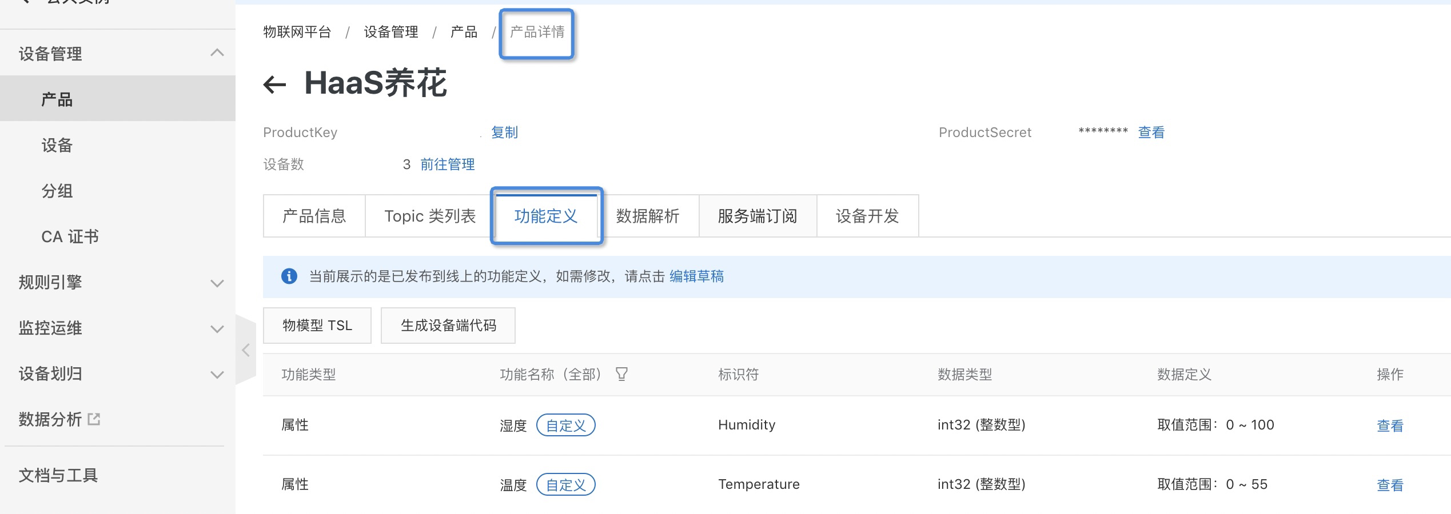
Task: Expand the 设备划归 section
Action: [x=217, y=374]
